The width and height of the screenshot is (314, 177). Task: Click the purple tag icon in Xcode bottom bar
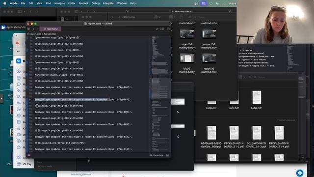(29, 155)
